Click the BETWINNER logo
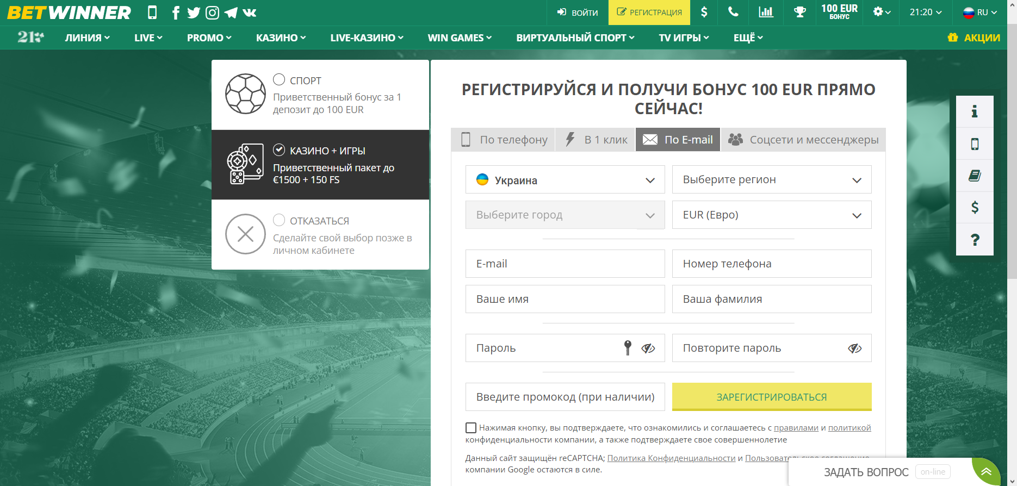1017x486 pixels. click(69, 13)
